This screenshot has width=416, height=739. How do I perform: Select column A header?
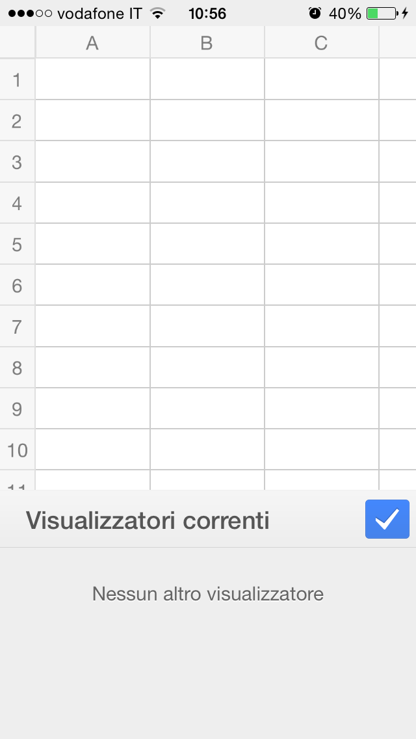92,43
